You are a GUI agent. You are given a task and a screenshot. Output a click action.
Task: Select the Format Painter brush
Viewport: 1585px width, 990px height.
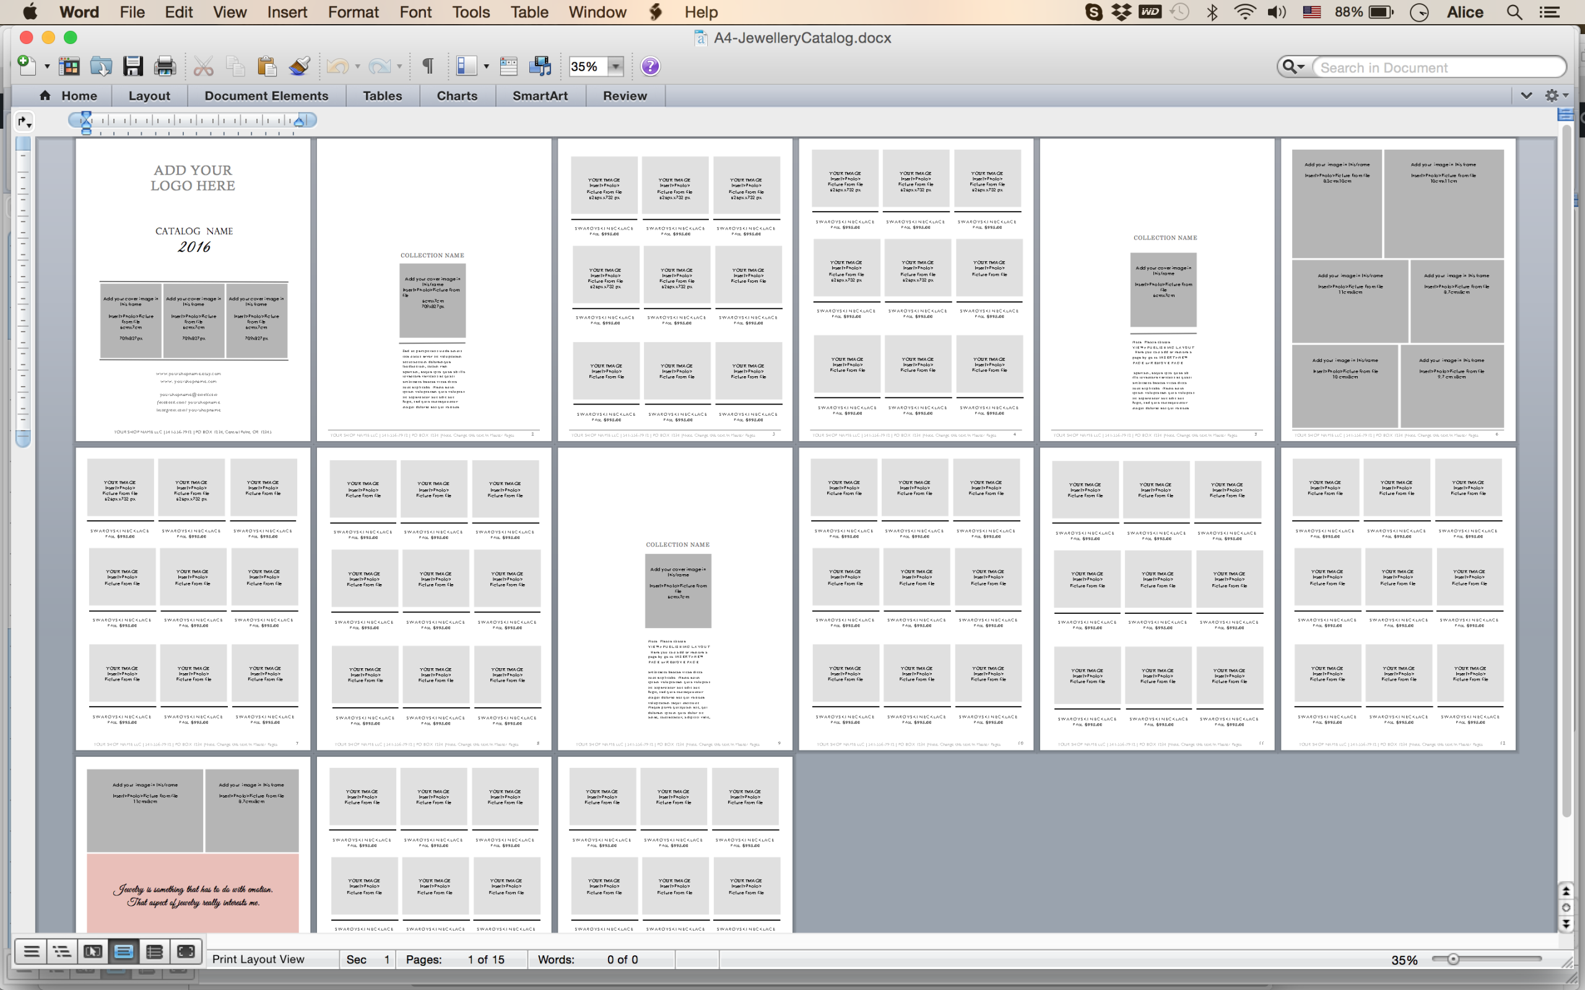[x=299, y=66]
